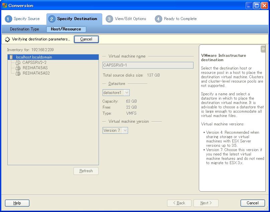Click the 'VMware Infrastructure destination' heading
Screen dimensions: 270x212
[224, 58]
